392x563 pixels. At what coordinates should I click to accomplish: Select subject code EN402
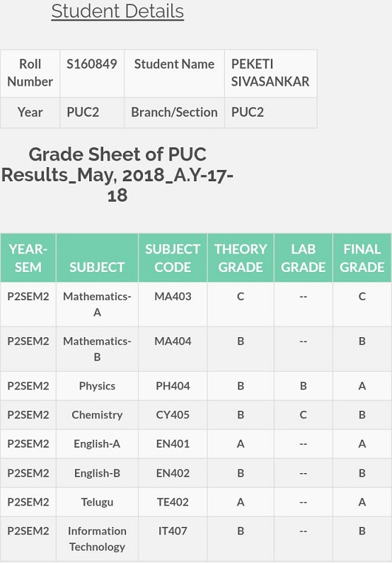173,473
